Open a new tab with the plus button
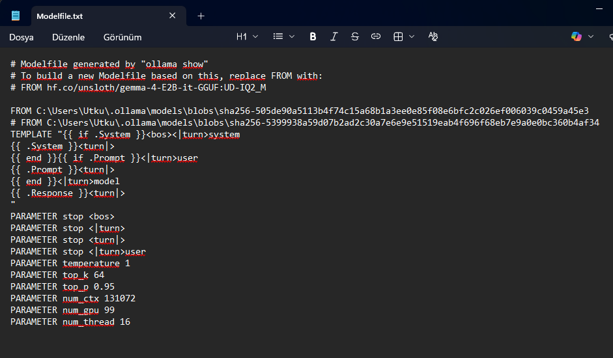The width and height of the screenshot is (613, 358). pyautogui.click(x=201, y=16)
